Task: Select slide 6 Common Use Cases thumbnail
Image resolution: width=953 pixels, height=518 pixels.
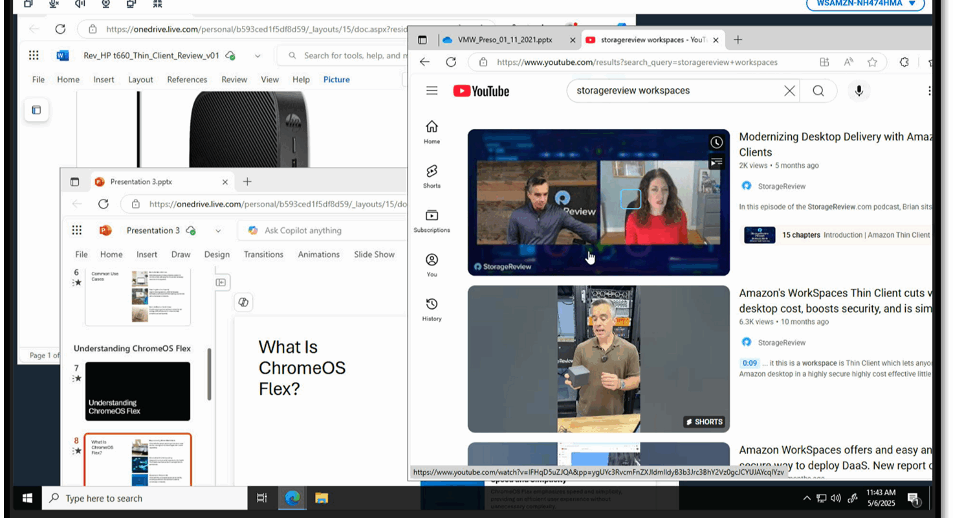Action: pos(138,297)
